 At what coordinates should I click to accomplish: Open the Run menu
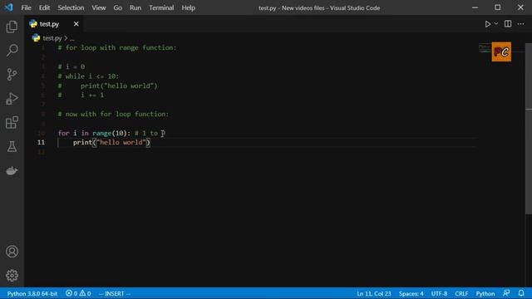[135, 7]
